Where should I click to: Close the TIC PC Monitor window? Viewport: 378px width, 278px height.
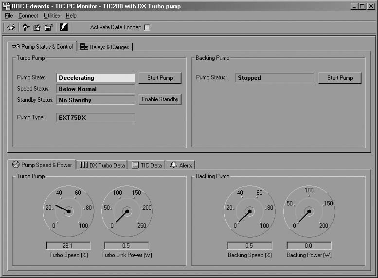click(x=371, y=6)
